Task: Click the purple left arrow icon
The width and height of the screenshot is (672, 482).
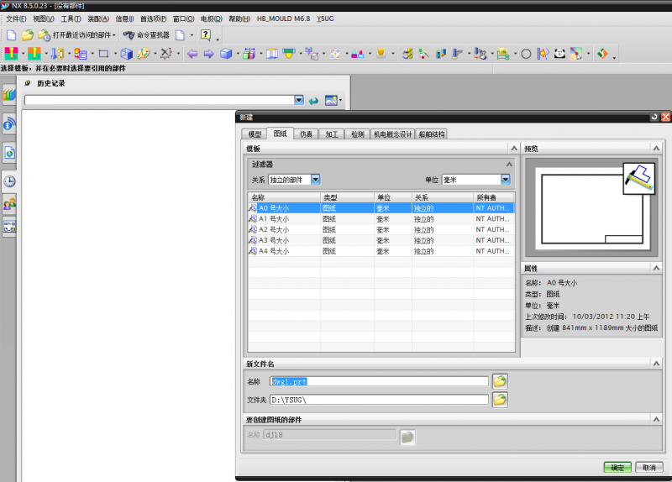Action: click(x=192, y=54)
